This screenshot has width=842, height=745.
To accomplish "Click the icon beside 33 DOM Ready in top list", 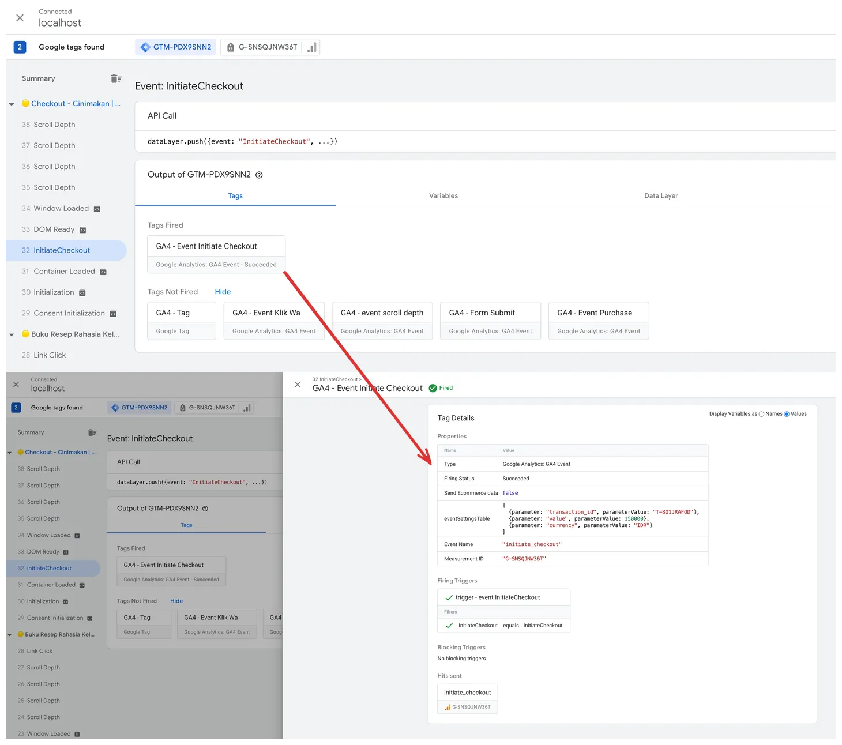I will pos(82,230).
